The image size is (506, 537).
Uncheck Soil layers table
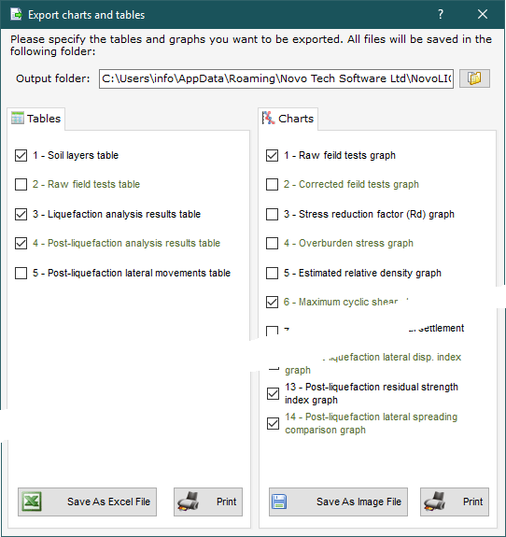[x=21, y=155]
